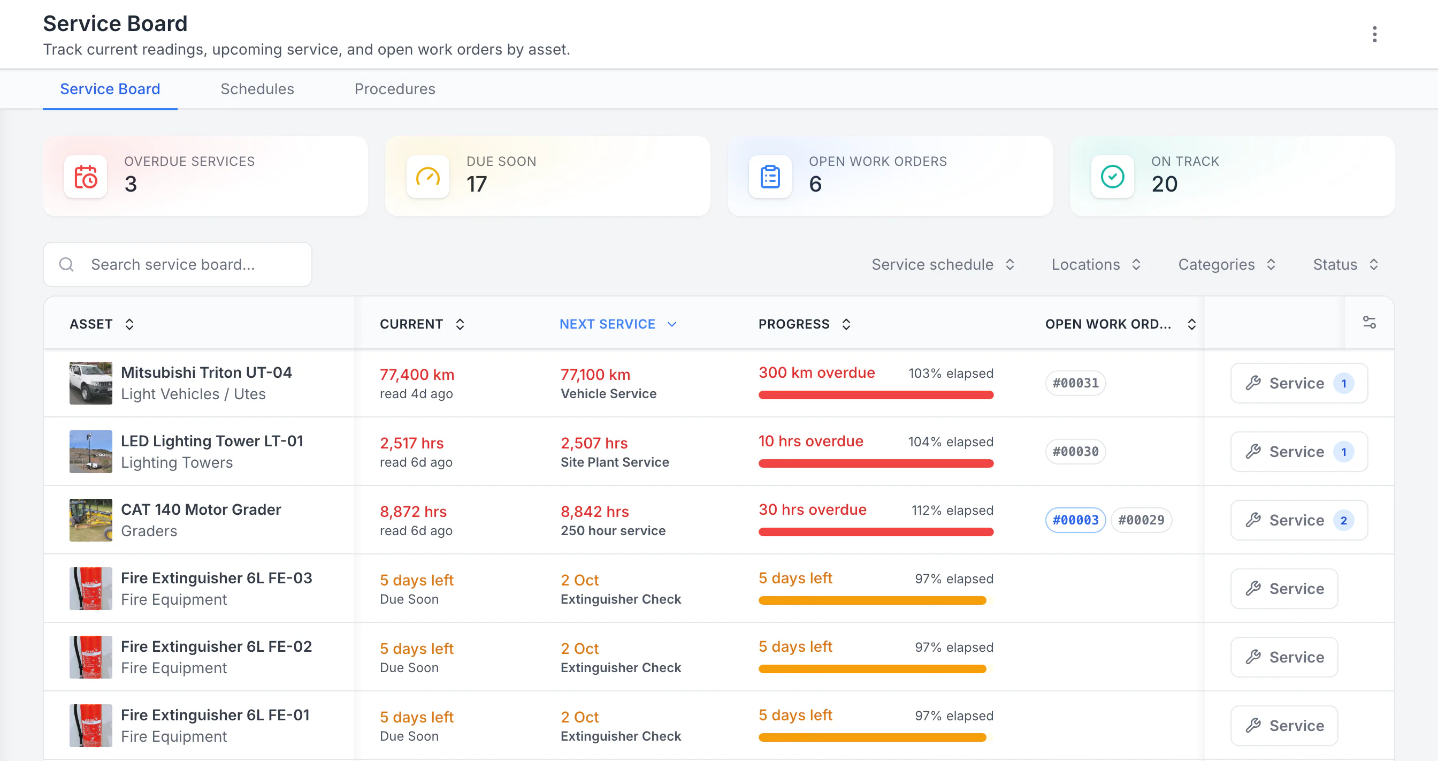Expand the Service schedule filter dropdown
The image size is (1438, 761).
point(943,264)
